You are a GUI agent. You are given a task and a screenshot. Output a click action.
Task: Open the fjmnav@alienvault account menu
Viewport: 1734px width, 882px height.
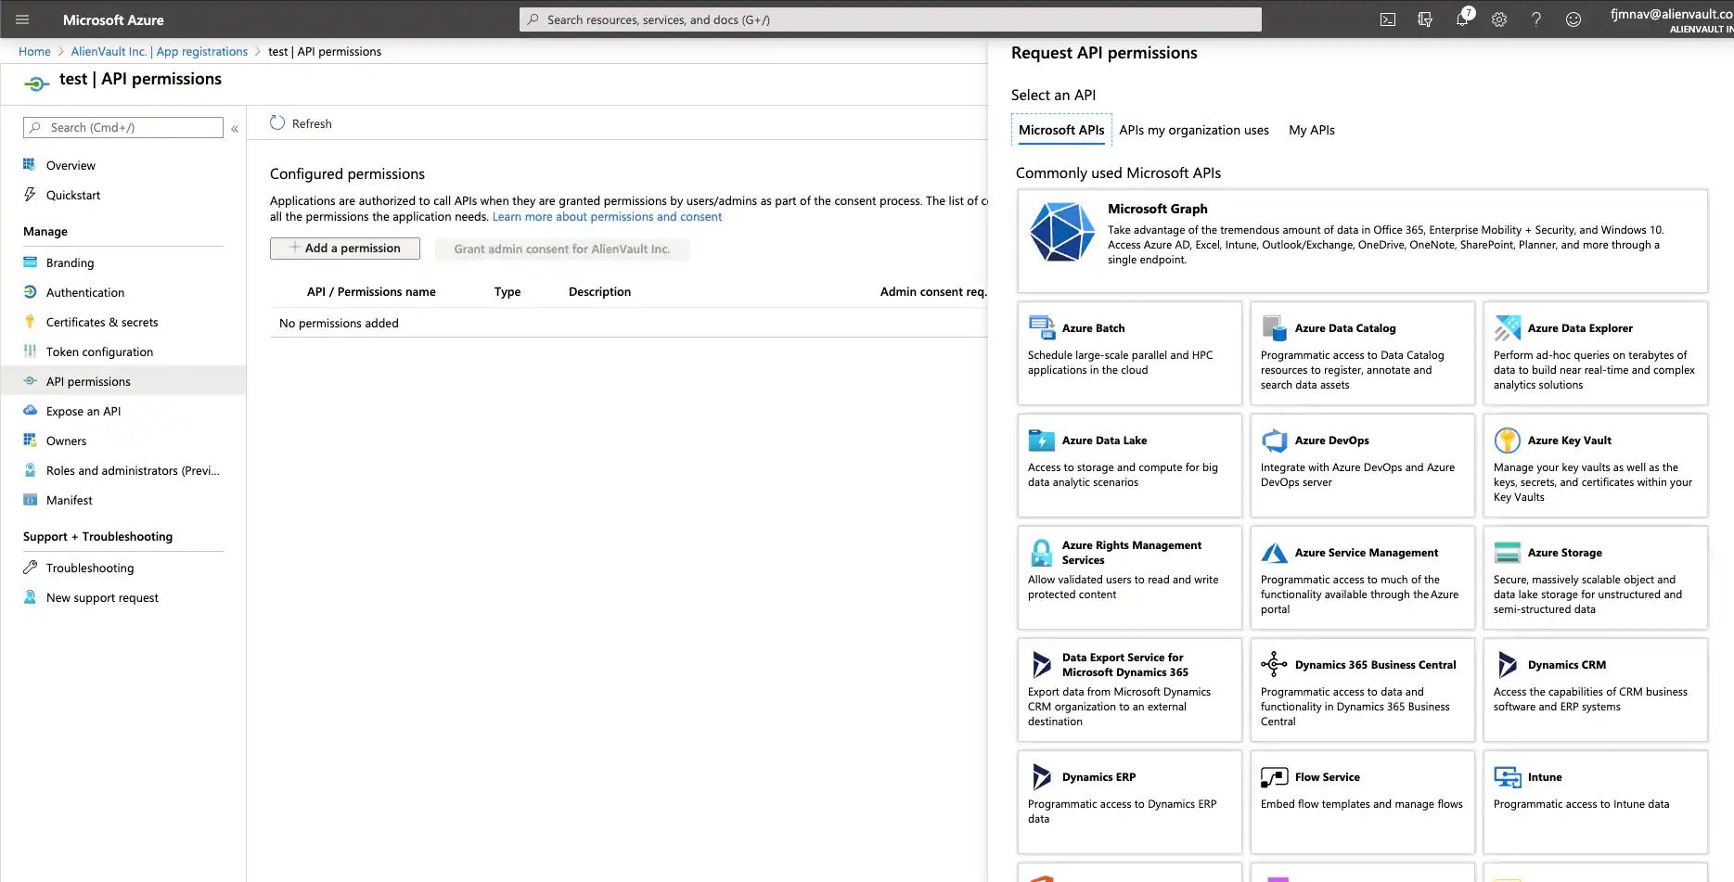pyautogui.click(x=1672, y=19)
